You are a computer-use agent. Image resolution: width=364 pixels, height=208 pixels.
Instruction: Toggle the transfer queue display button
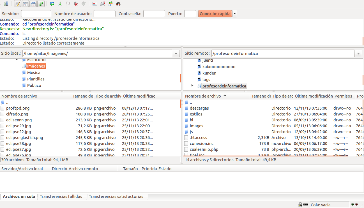41,4
